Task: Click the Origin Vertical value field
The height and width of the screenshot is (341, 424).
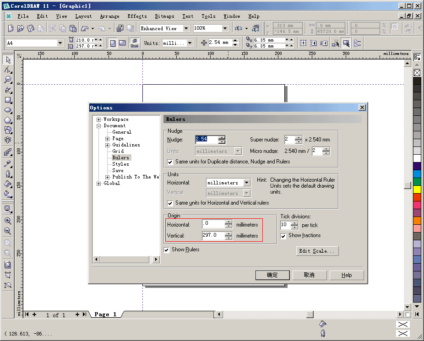Action: coord(213,235)
